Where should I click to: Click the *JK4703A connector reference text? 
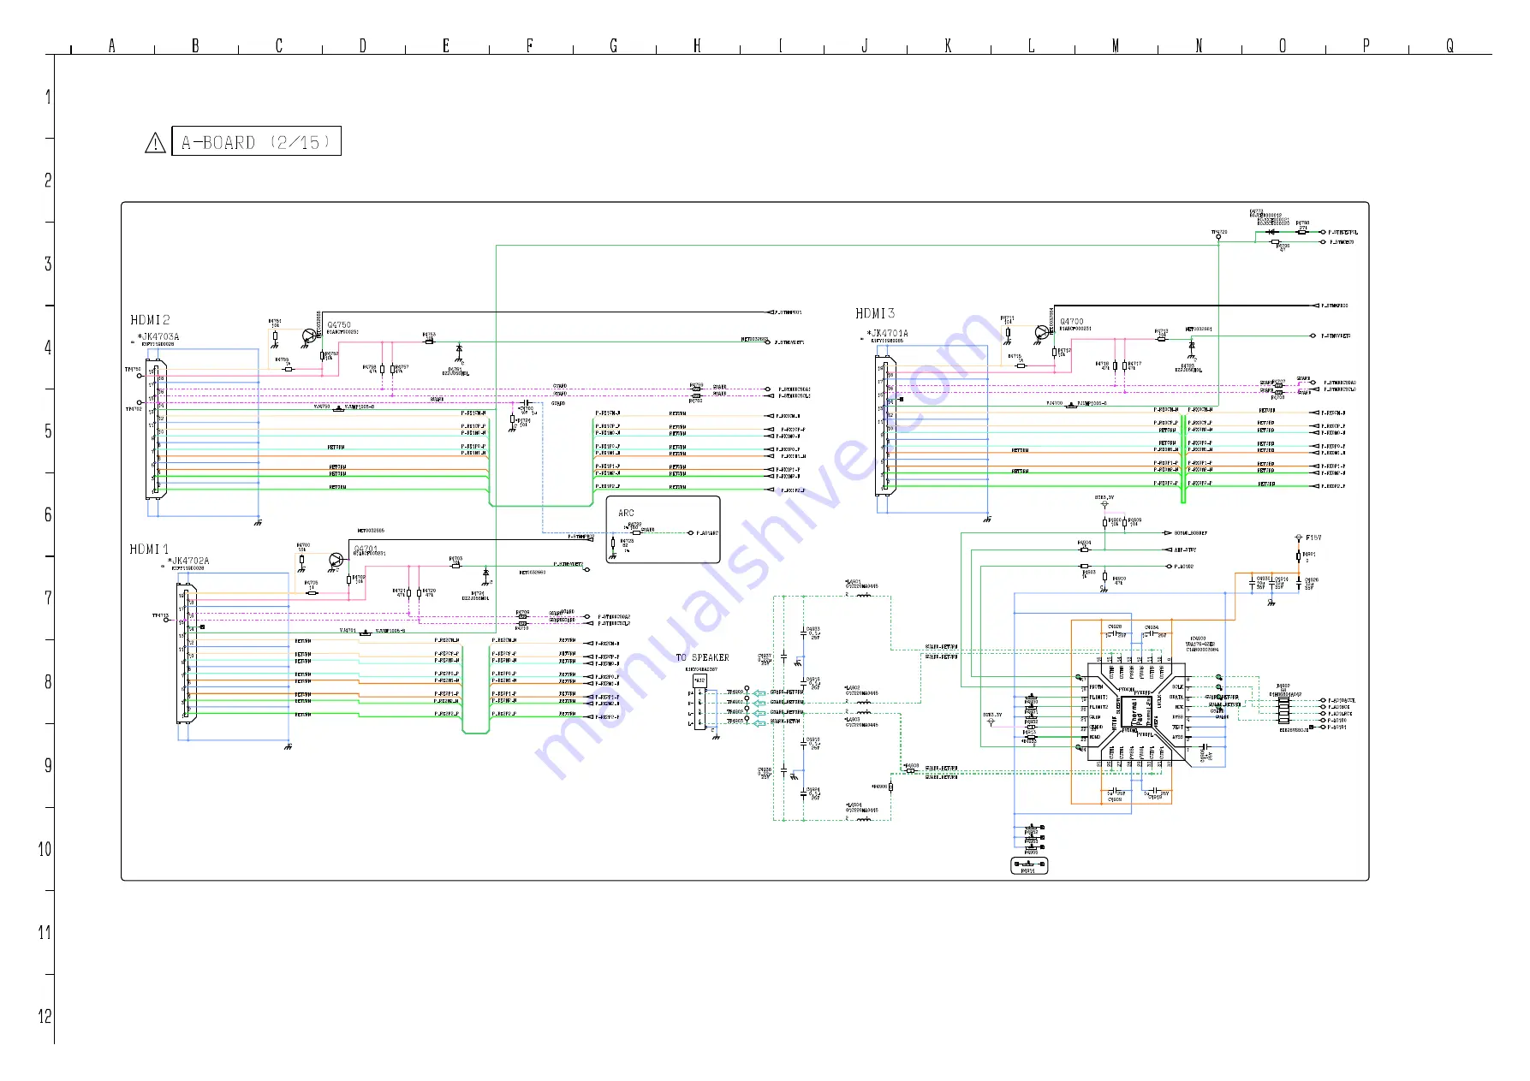(x=158, y=336)
